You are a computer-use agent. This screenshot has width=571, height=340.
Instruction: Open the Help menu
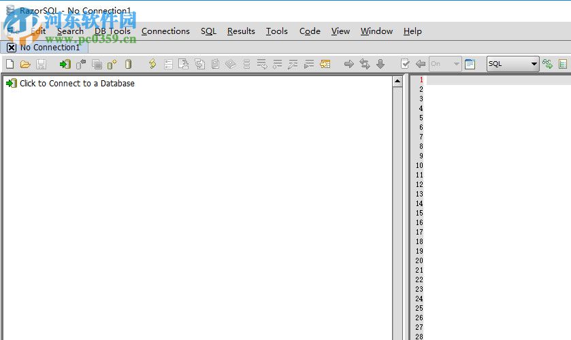(x=412, y=31)
